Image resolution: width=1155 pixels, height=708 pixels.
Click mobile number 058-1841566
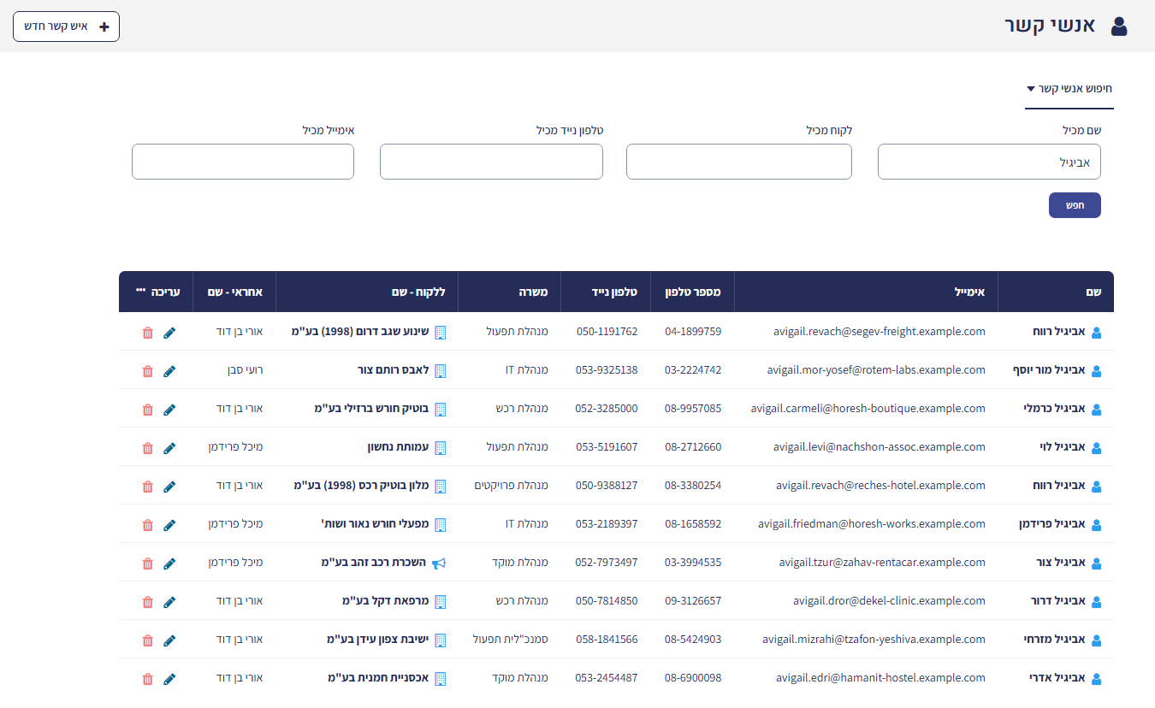pos(607,640)
